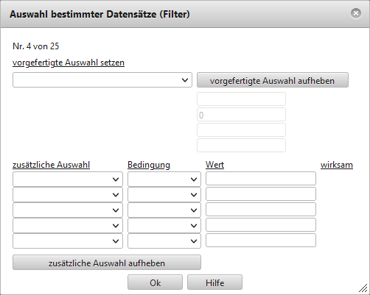
Task: Expand last Bedingung dropdown
Action: point(164,241)
